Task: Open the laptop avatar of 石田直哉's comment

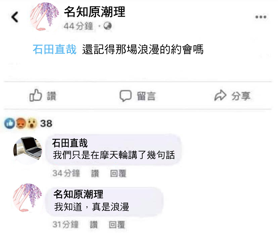Action: [x=28, y=151]
